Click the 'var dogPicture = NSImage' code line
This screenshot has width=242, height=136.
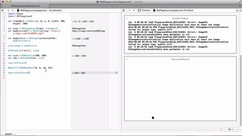pyautogui.click(x=32, y=39)
